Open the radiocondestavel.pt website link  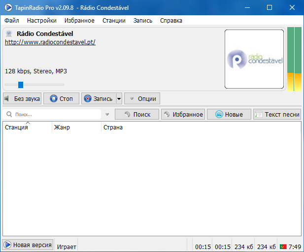pyautogui.click(x=50, y=42)
